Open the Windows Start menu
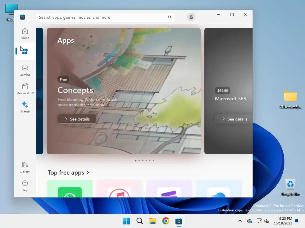 tap(126, 221)
